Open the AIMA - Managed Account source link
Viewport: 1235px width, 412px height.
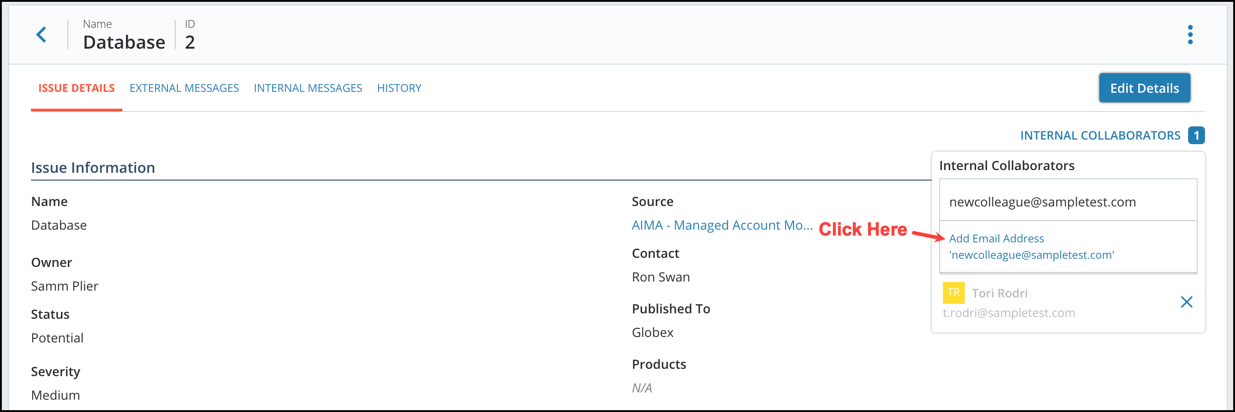722,225
